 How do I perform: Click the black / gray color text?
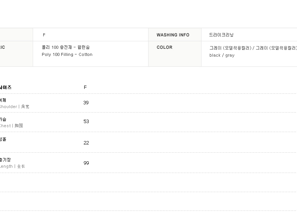pos(222,55)
